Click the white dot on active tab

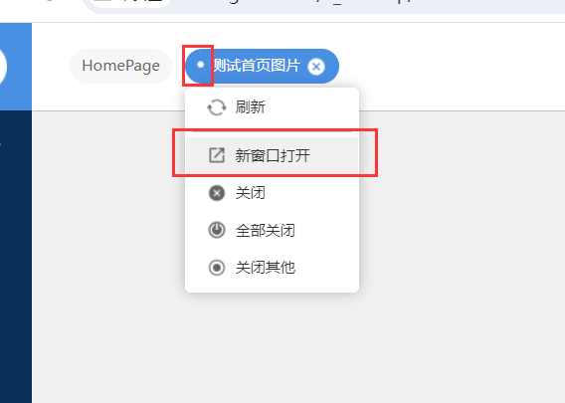pos(200,65)
